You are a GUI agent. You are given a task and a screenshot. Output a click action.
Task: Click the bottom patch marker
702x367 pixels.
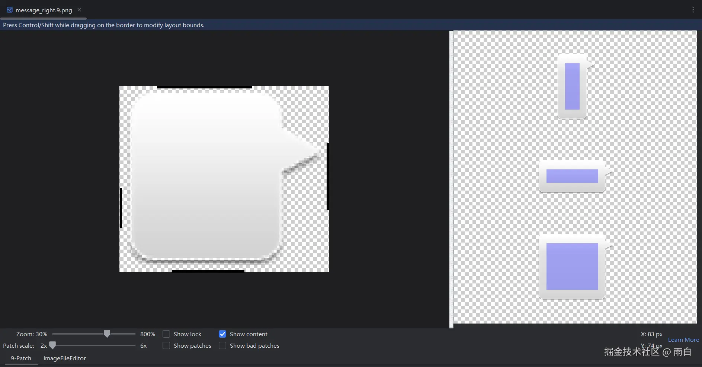click(x=208, y=272)
